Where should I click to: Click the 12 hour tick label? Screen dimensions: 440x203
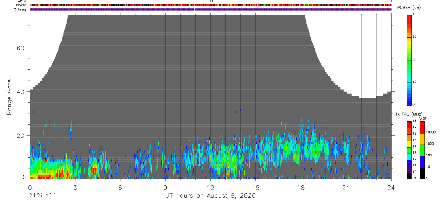pyautogui.click(x=211, y=188)
